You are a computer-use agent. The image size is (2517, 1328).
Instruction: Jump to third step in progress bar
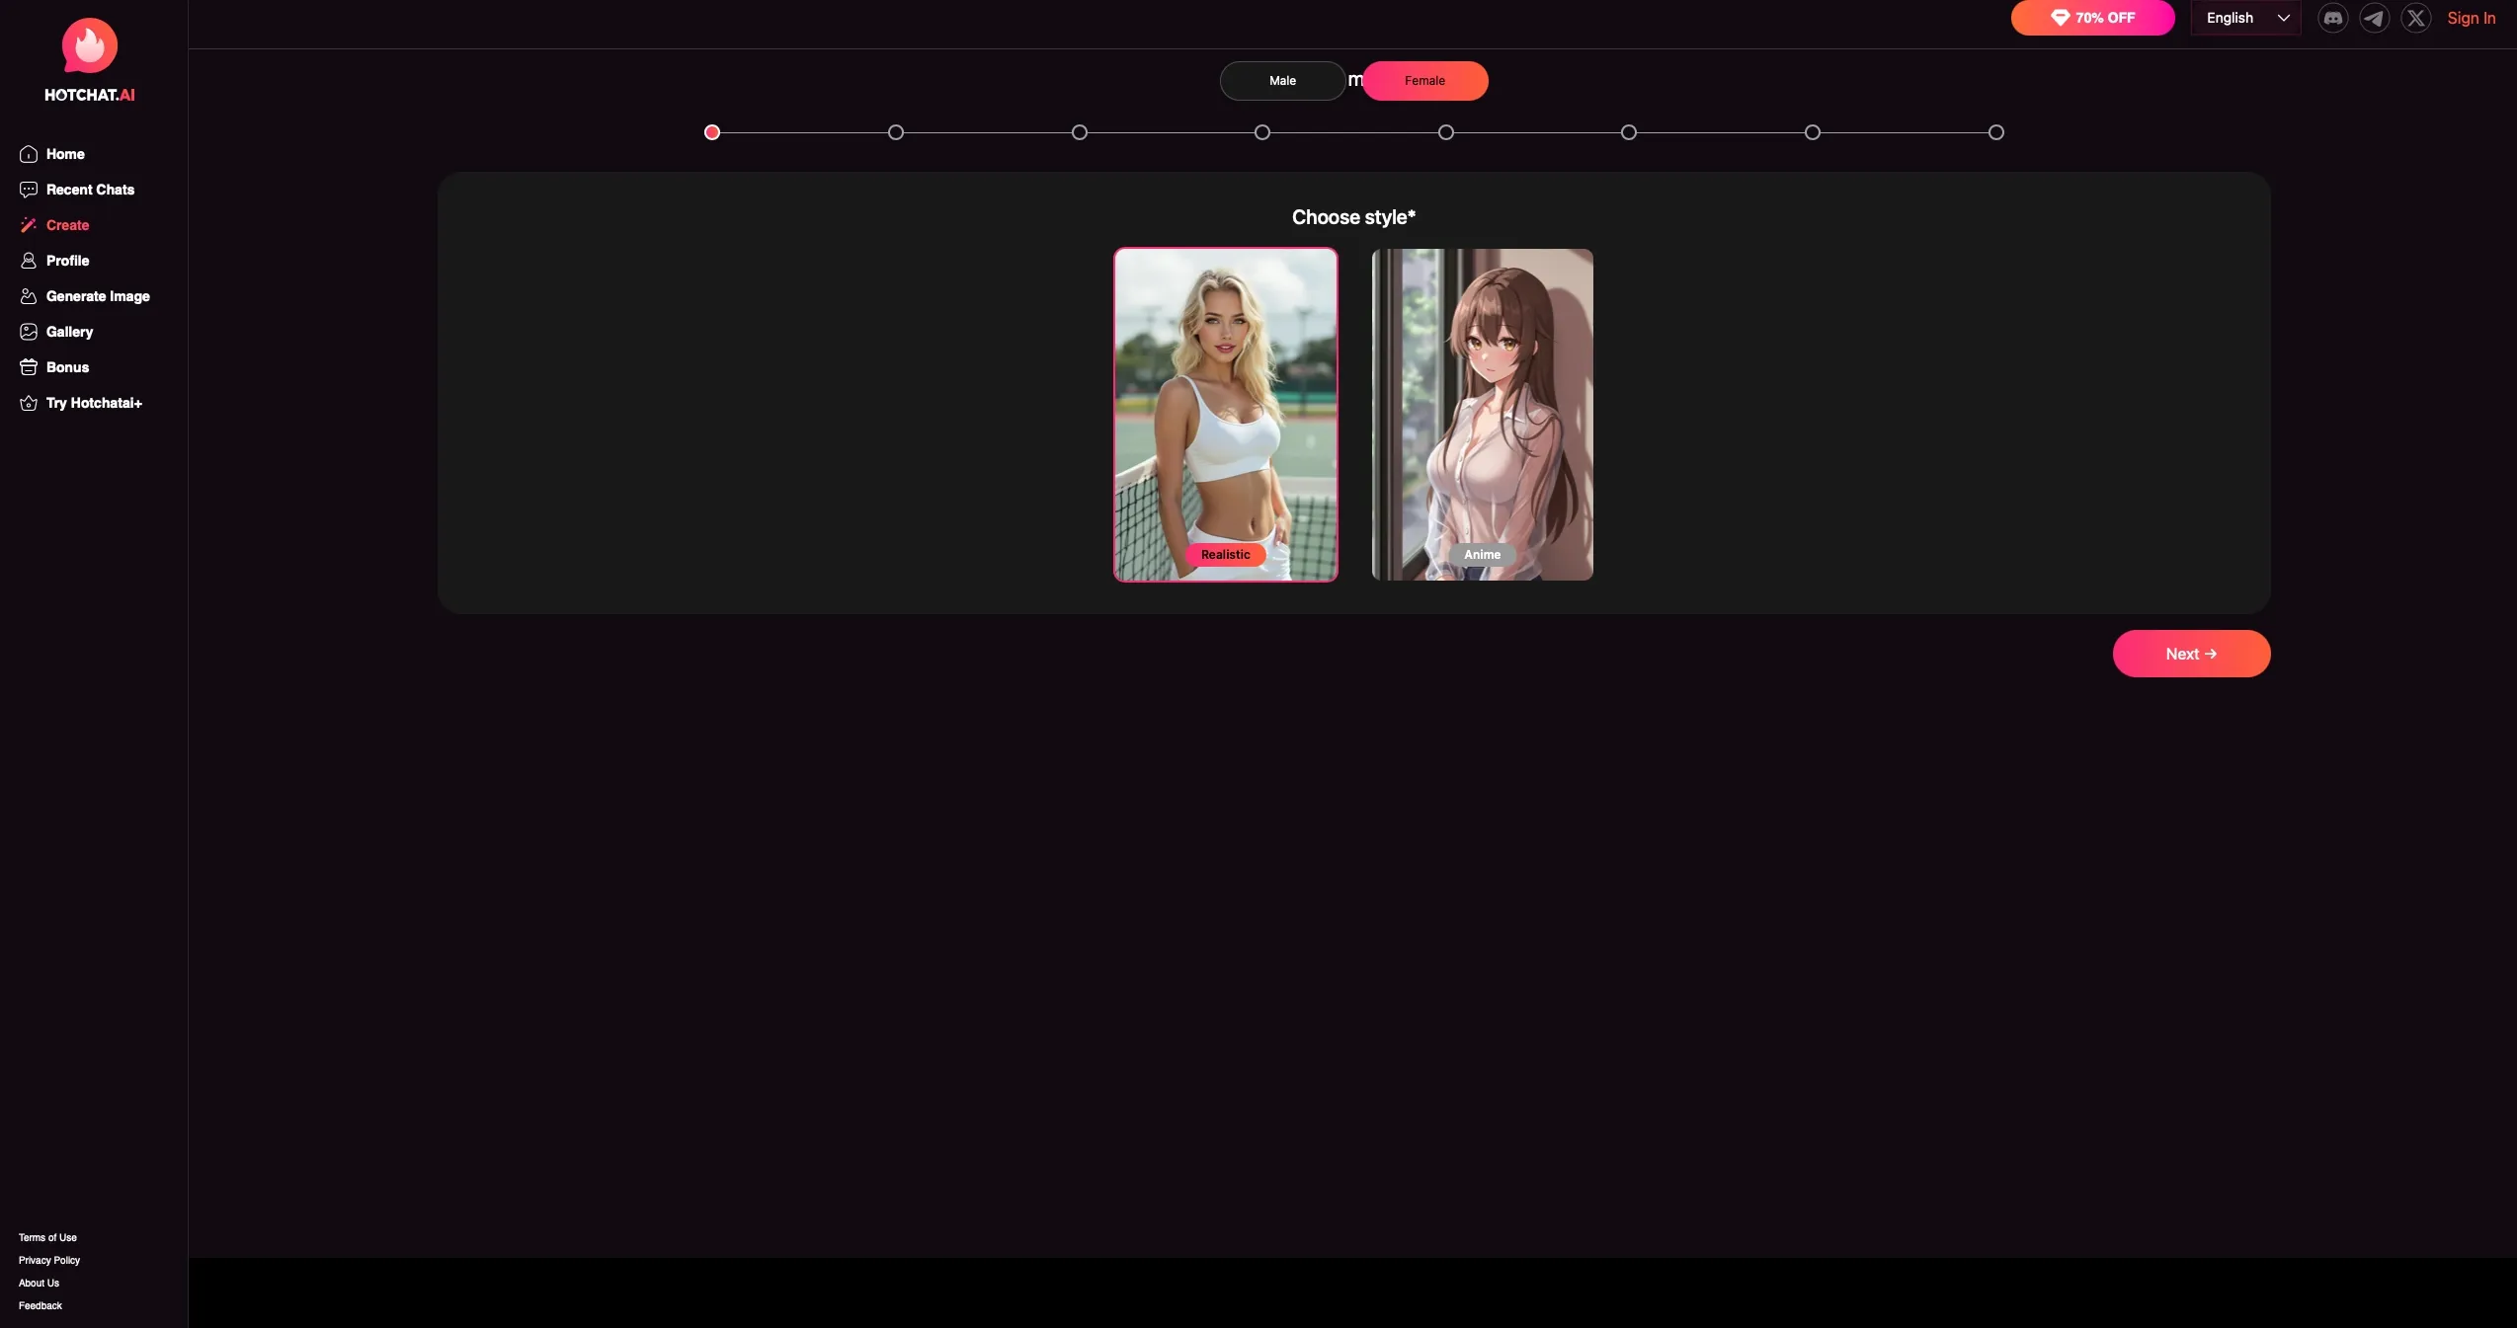tap(1080, 132)
